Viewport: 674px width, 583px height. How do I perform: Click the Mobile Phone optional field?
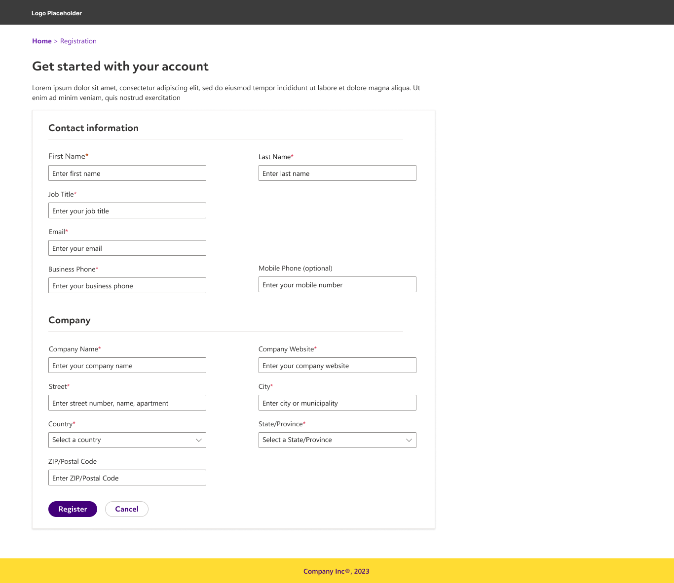pos(337,284)
